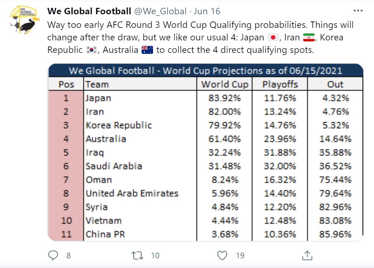Retweet this post via the retweet icon
Screen dimensions: 374x268
(137, 255)
